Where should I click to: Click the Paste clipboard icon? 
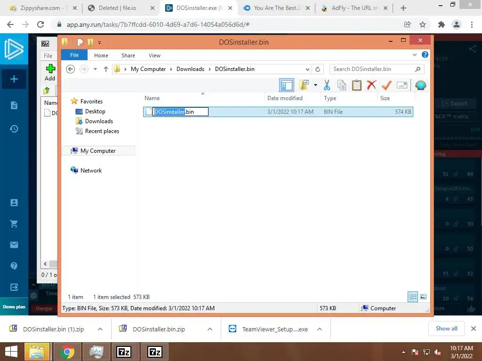click(x=357, y=86)
